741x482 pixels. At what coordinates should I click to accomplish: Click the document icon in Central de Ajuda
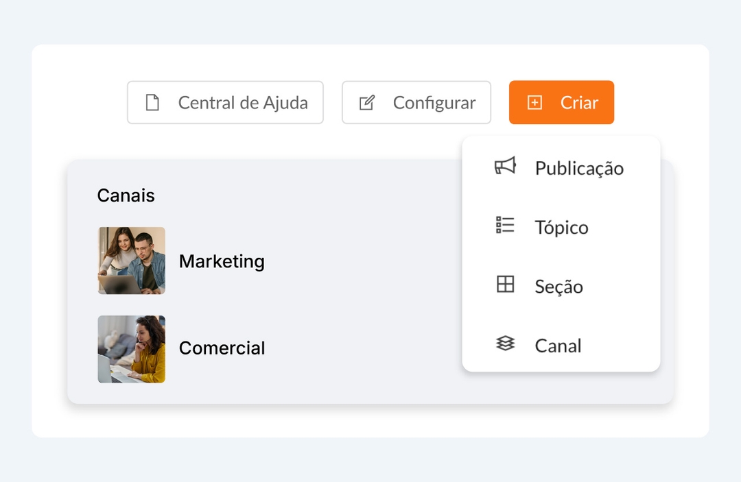pyautogui.click(x=152, y=102)
